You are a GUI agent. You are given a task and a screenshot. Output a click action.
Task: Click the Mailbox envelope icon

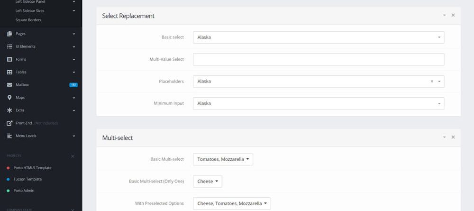tap(9, 85)
